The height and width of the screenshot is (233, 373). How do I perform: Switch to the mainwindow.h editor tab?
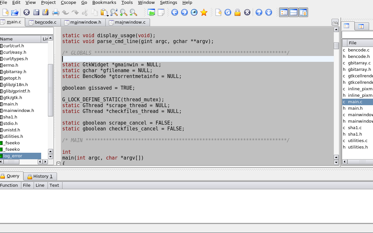tap(83, 22)
